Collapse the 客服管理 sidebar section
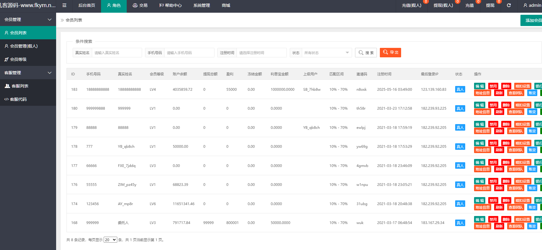 (x=49, y=73)
